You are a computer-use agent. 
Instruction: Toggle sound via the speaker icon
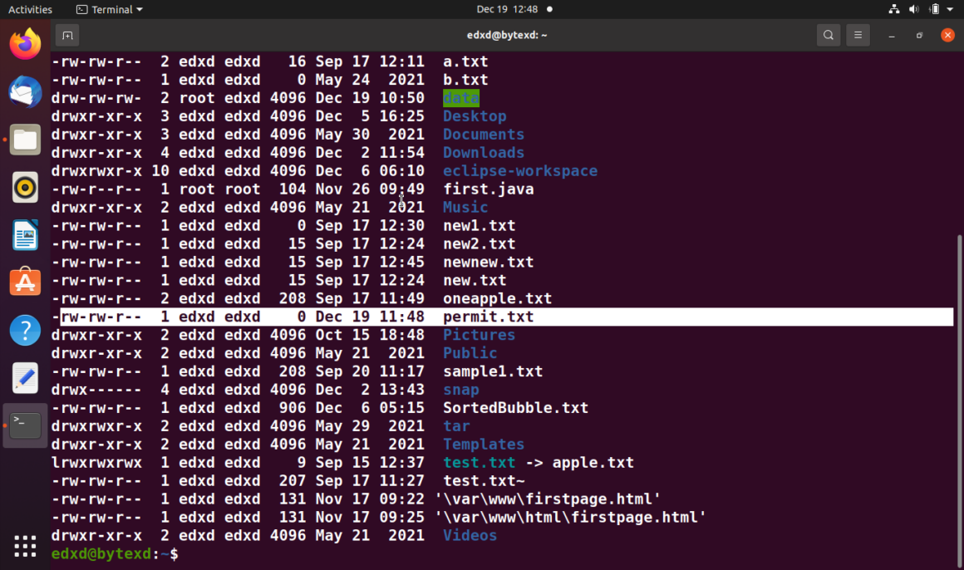(913, 9)
